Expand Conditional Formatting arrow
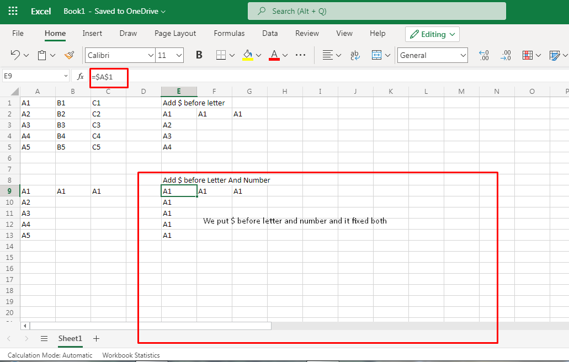Viewport: 569px width, 362px height. tap(538, 56)
